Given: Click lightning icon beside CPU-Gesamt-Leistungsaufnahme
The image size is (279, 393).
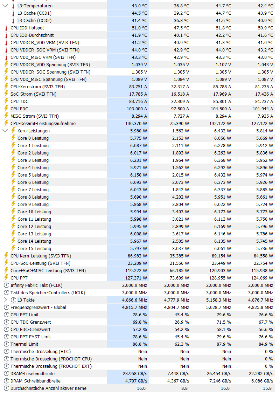Looking at the screenshot, I should (x=6, y=123).
